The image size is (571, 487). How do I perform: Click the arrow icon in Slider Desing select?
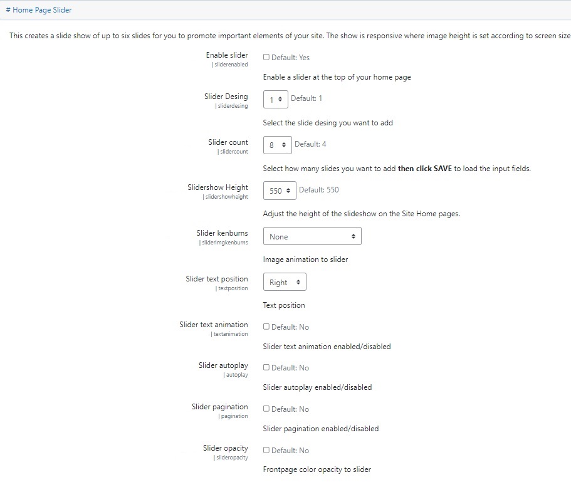tap(280, 99)
